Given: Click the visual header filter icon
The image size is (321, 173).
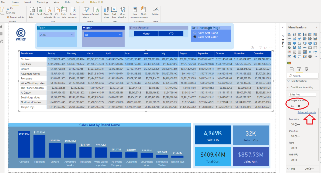Looking at the screenshot, I should [260, 48].
